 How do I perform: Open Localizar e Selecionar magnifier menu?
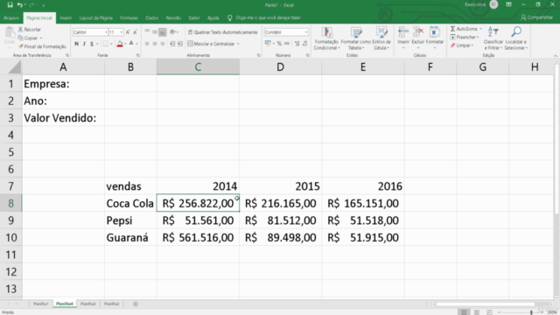point(515,38)
